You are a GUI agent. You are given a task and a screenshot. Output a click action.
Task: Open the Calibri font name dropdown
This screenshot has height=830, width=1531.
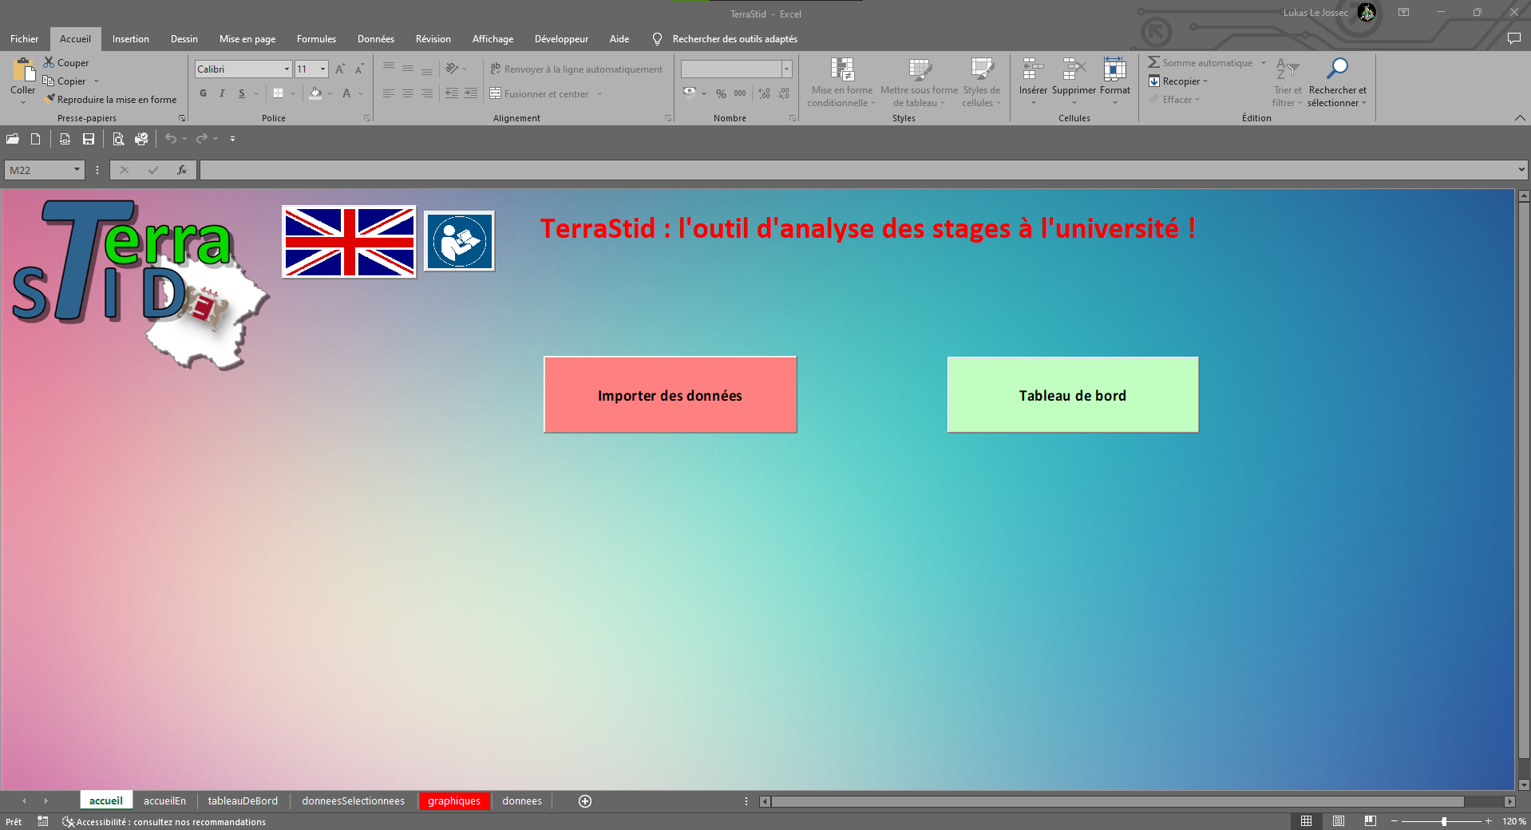287,69
